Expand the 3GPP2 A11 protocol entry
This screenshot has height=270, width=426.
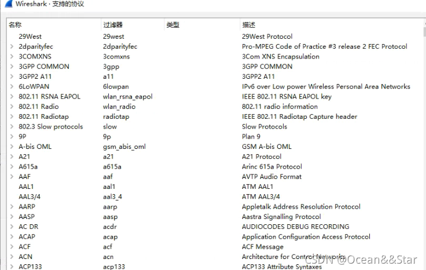pos(12,76)
